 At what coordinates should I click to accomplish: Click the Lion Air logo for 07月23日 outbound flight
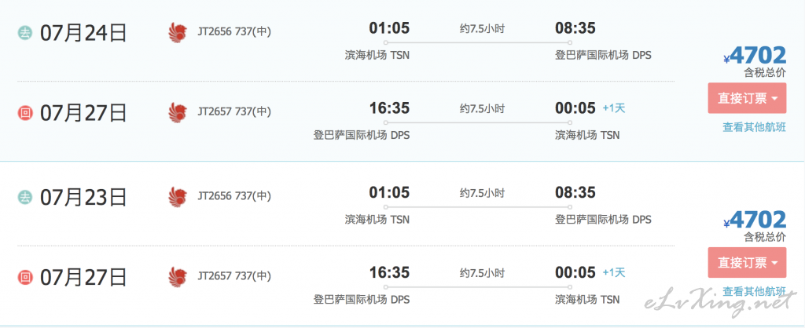click(178, 197)
